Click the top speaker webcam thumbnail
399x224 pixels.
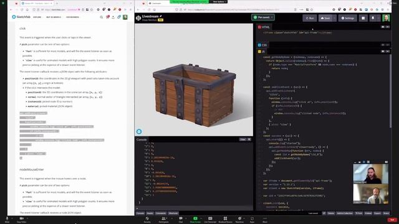tap(371, 174)
